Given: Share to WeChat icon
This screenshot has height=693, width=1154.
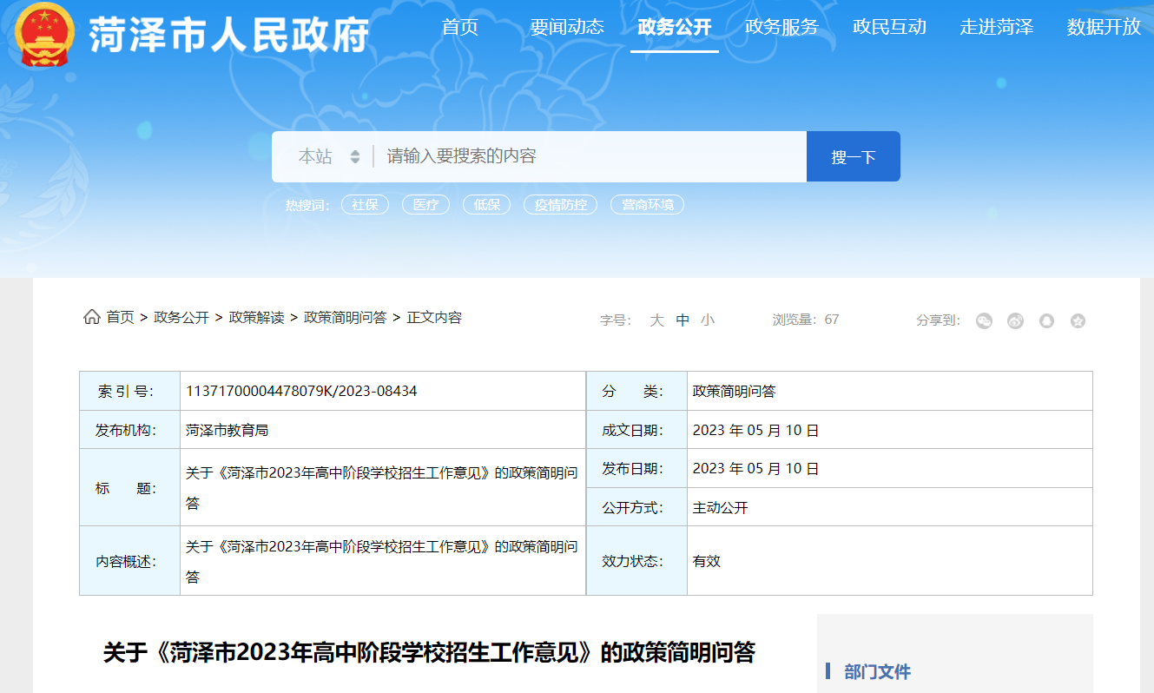Looking at the screenshot, I should click(984, 320).
